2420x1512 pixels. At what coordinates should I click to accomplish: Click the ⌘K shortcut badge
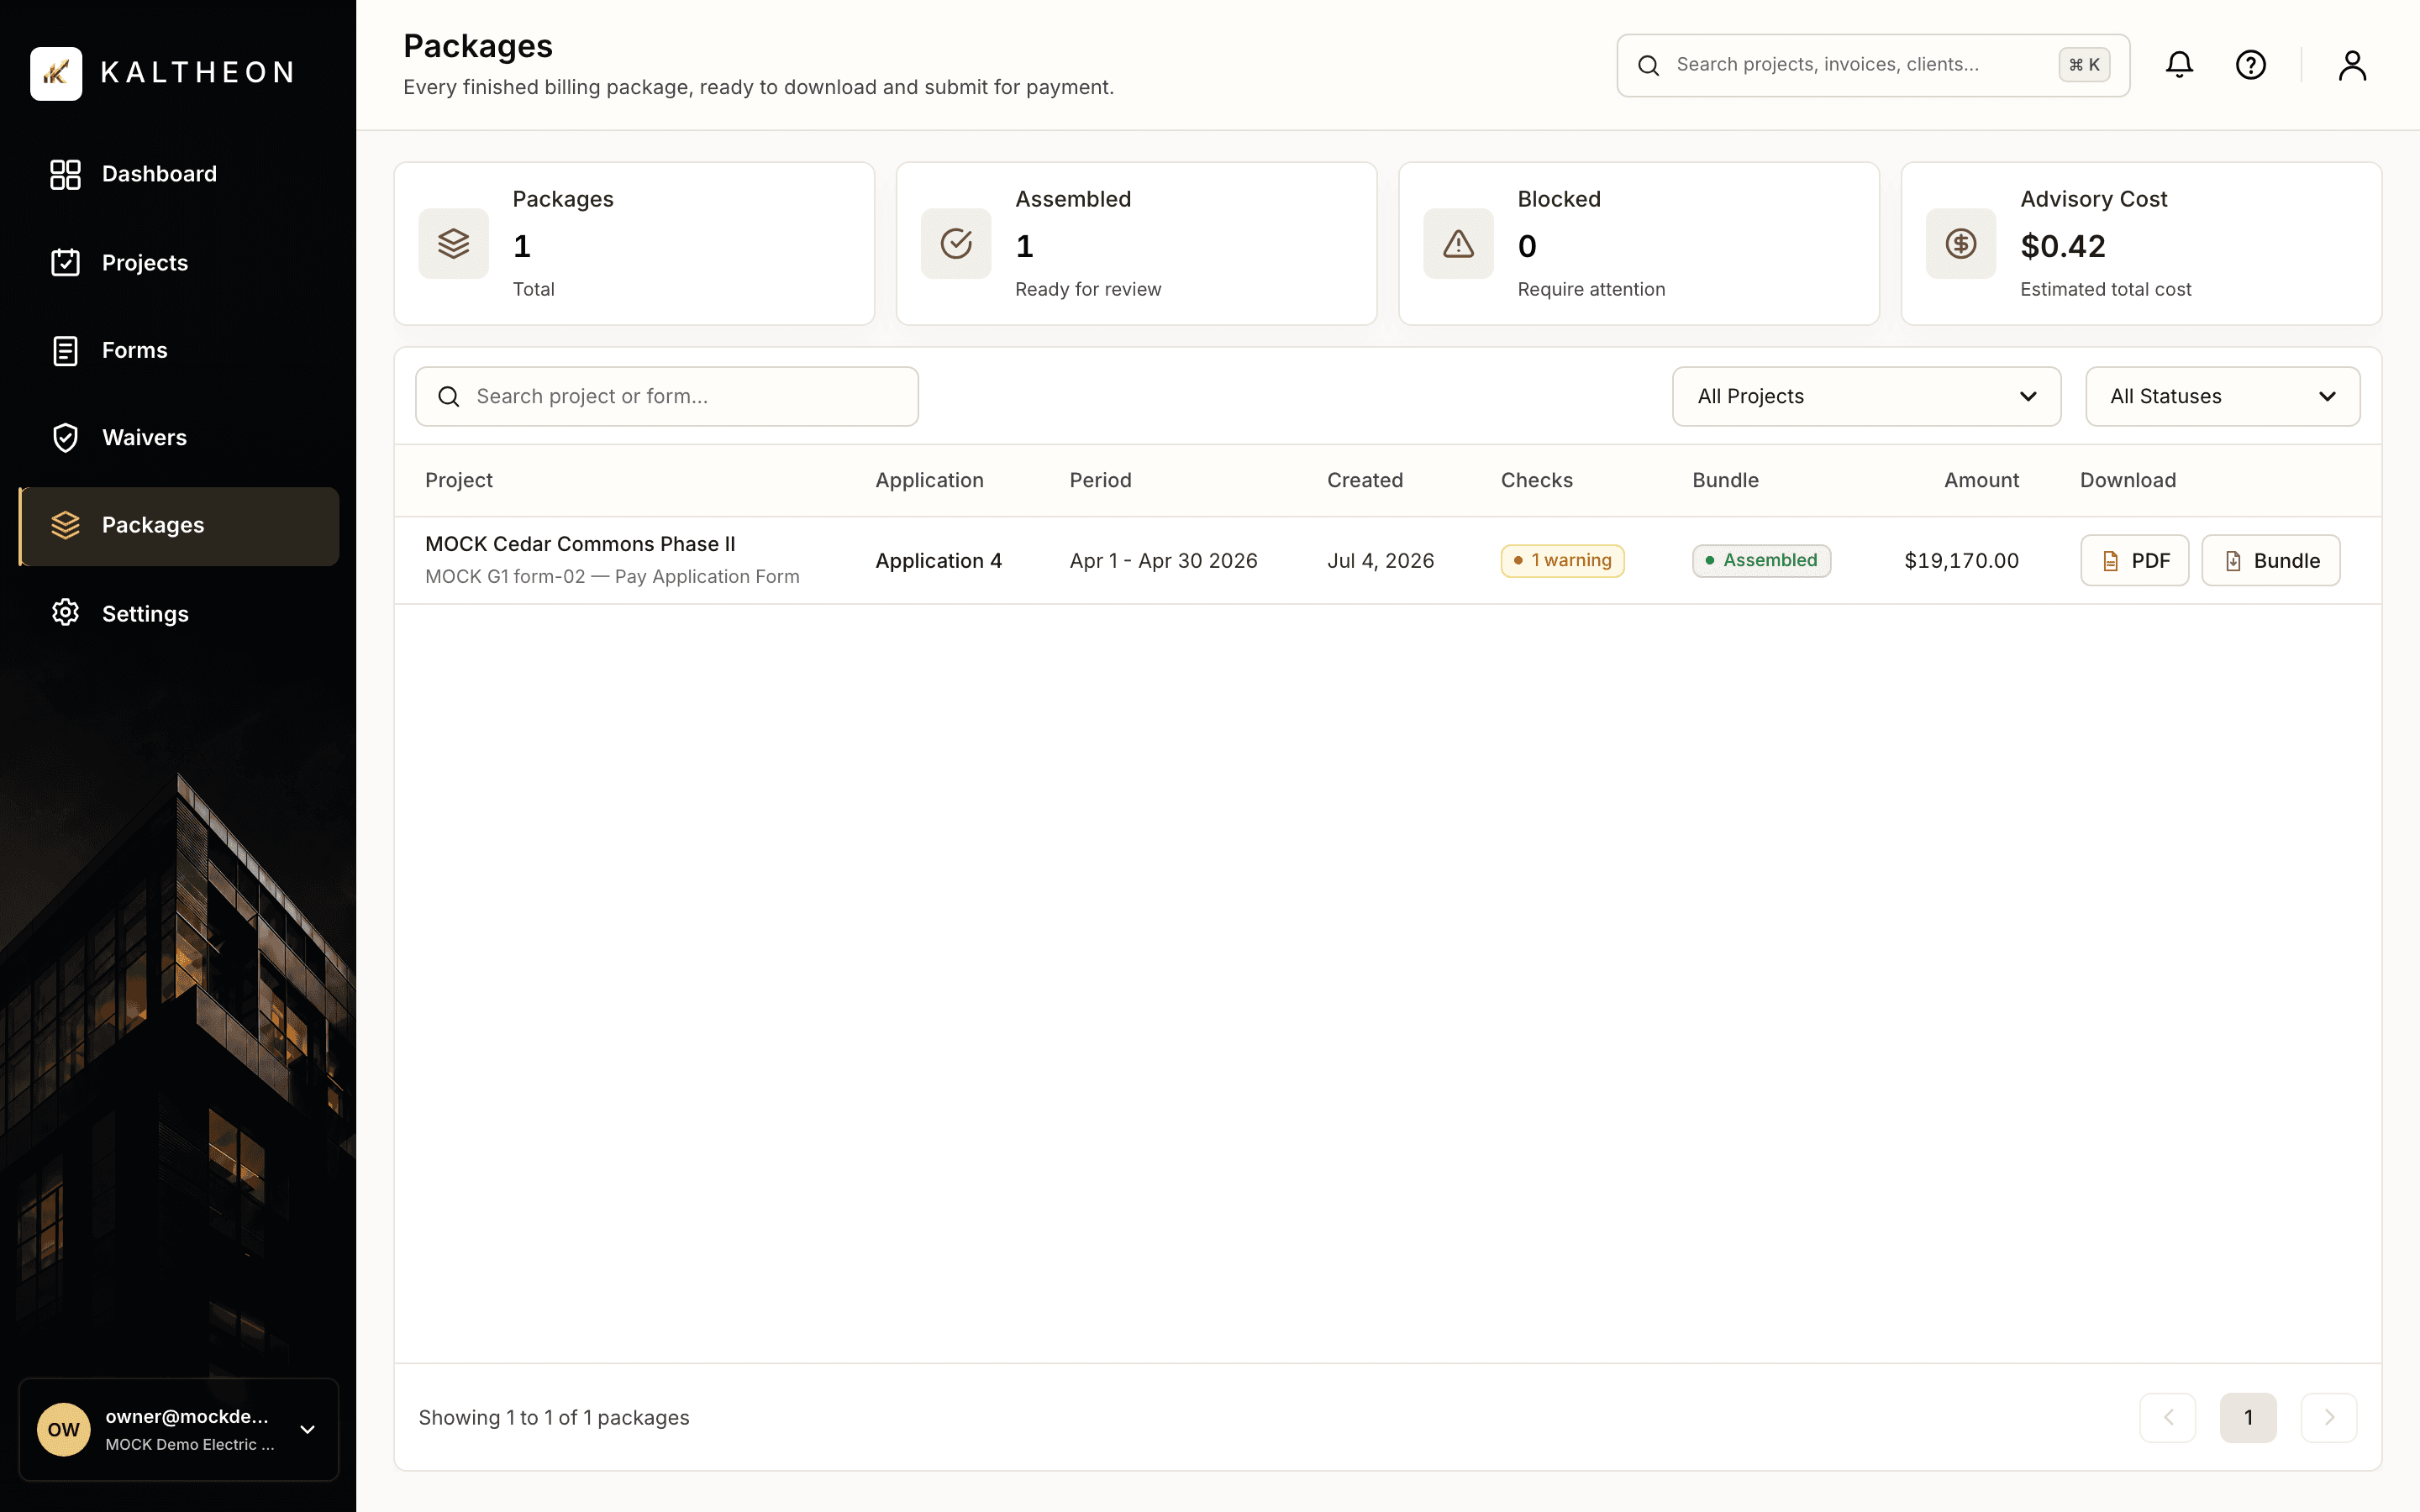2084,65
